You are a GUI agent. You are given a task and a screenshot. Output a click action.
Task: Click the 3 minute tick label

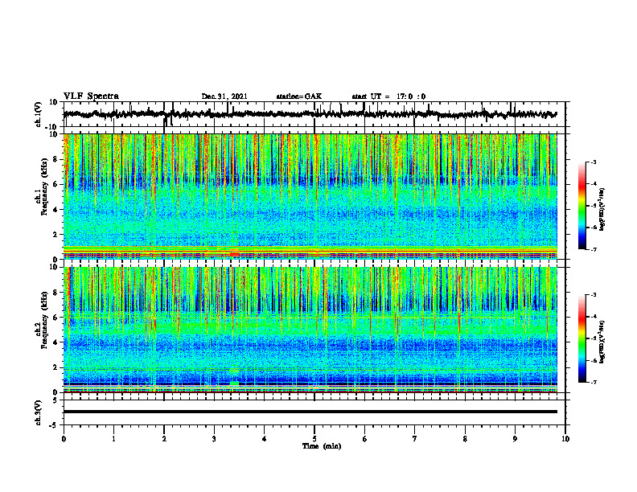click(214, 439)
